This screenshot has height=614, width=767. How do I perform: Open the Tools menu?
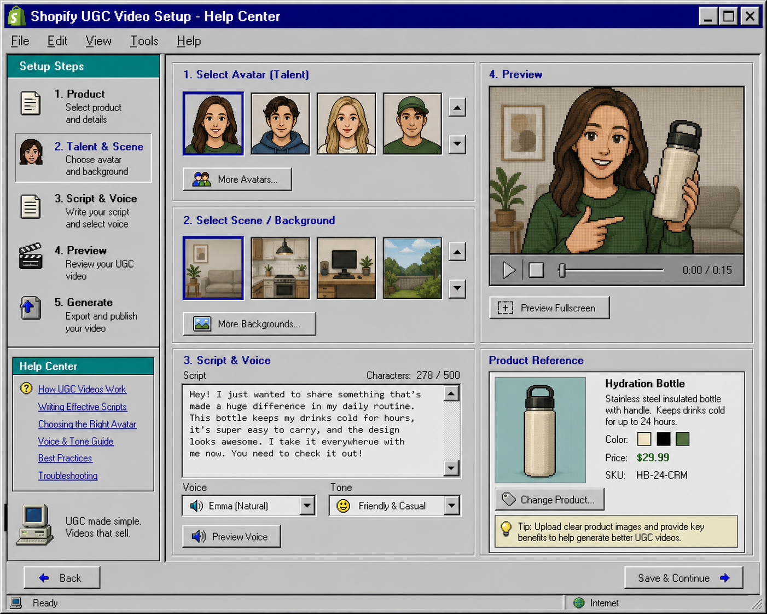point(144,41)
